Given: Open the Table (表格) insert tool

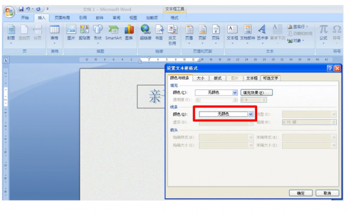Looking at the screenshot, I should 55,34.
